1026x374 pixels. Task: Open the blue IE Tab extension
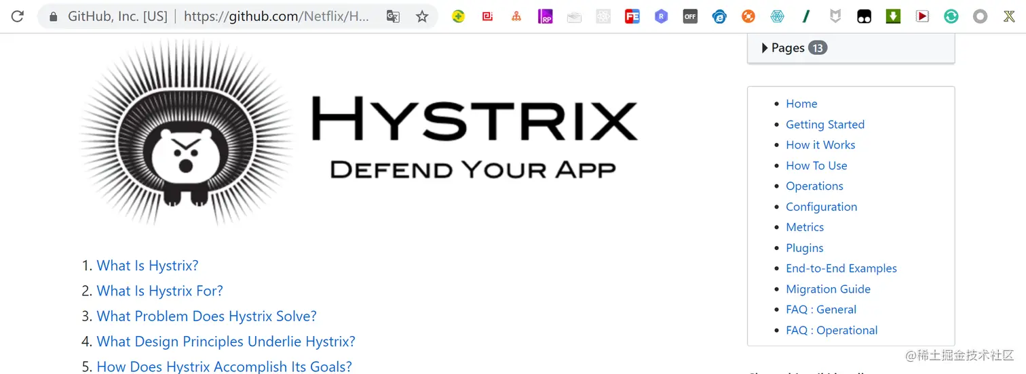pos(719,16)
